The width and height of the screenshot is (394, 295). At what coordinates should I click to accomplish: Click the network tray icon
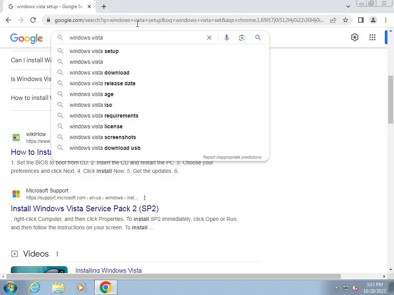click(x=346, y=288)
